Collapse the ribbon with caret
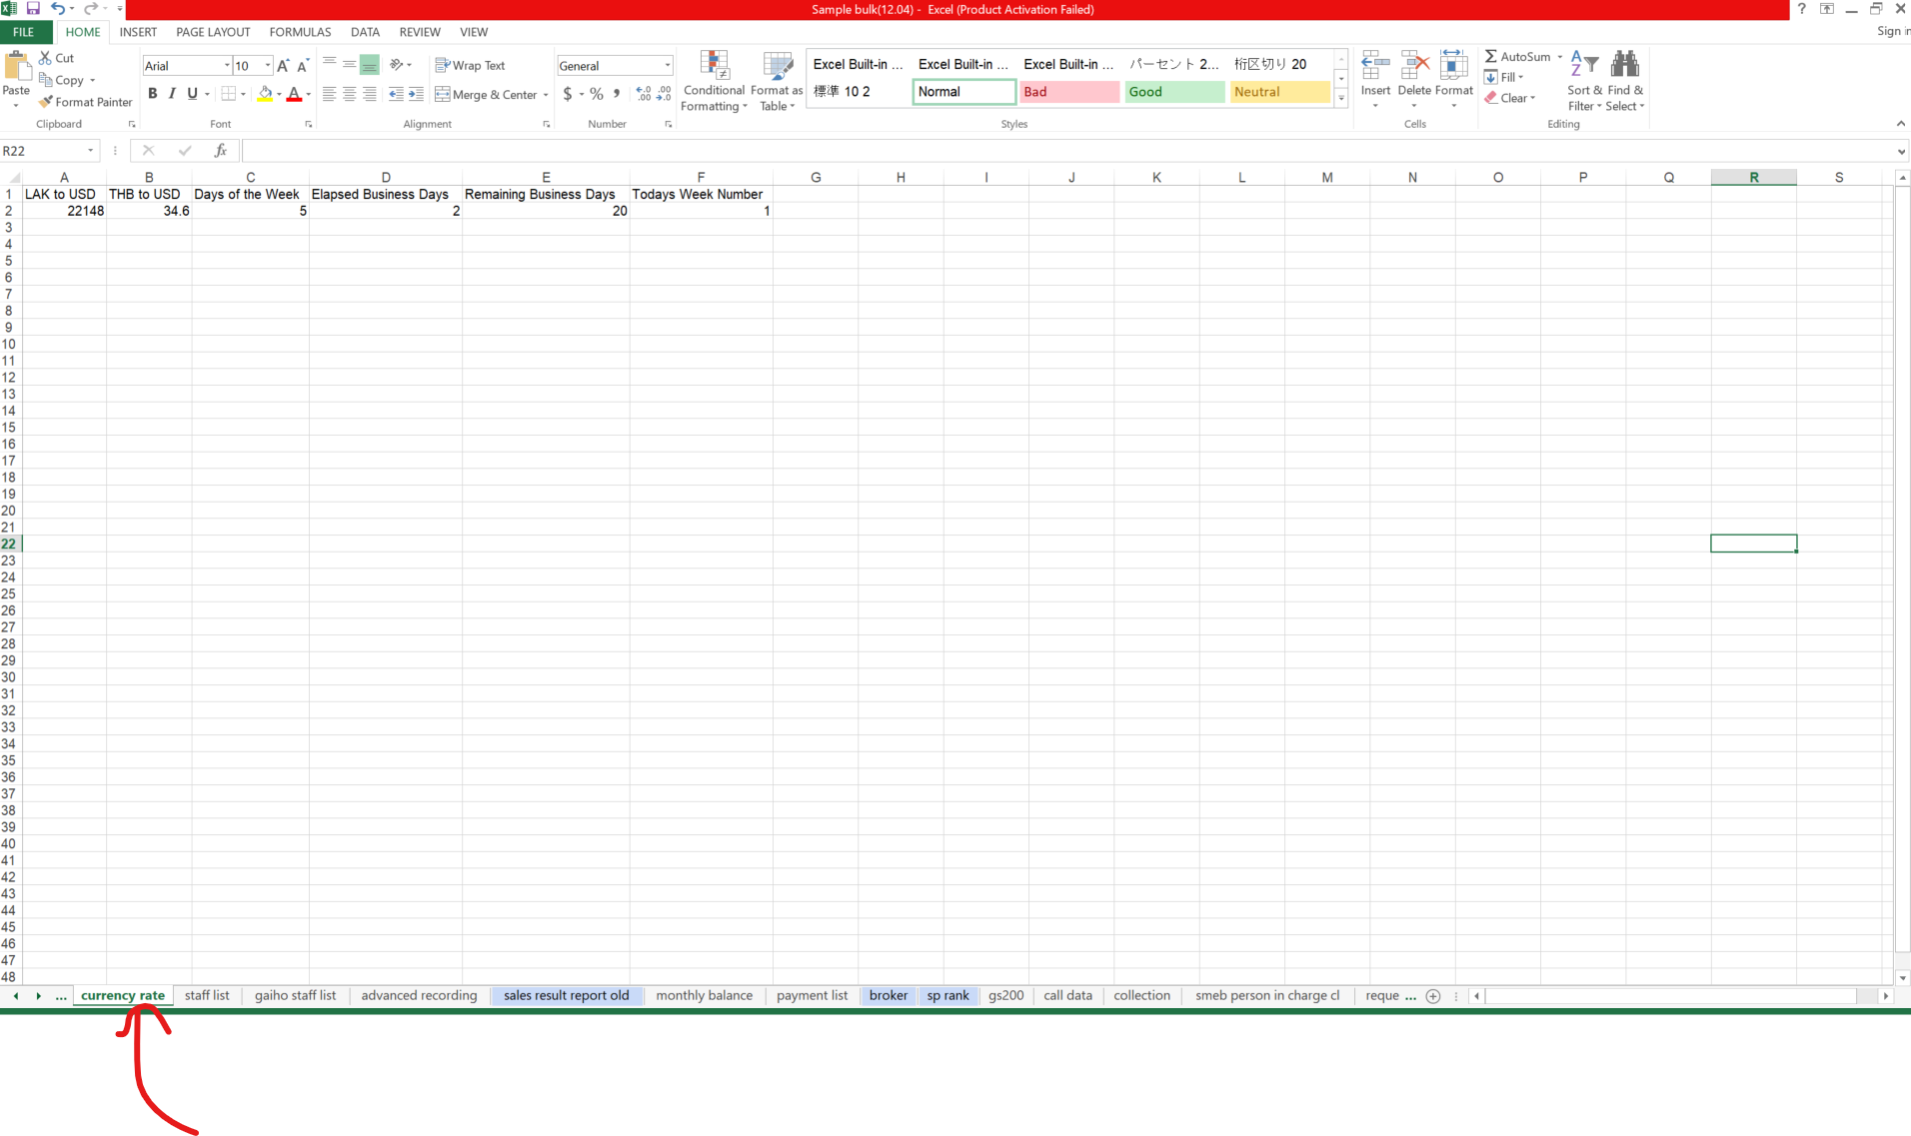This screenshot has height=1136, width=1911. pos(1900,124)
